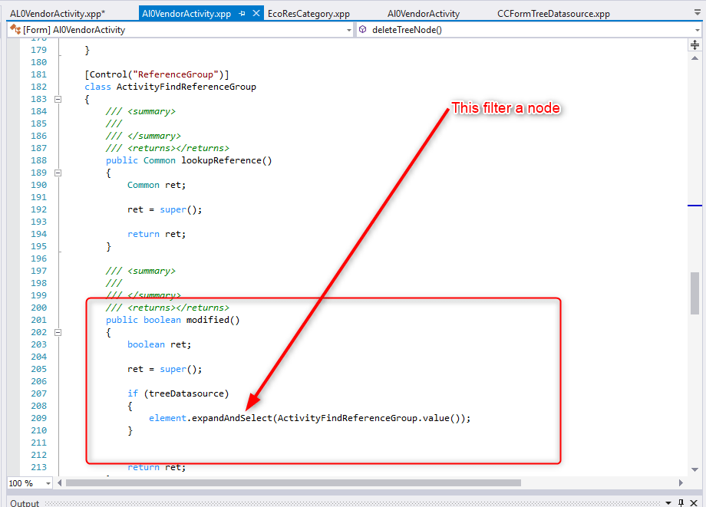Open the 100 % zoom level dropdown
The image size is (706, 507).
point(48,483)
